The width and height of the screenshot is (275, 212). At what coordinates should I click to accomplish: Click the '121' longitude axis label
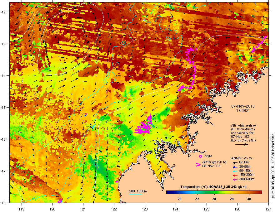click(x=83, y=209)
